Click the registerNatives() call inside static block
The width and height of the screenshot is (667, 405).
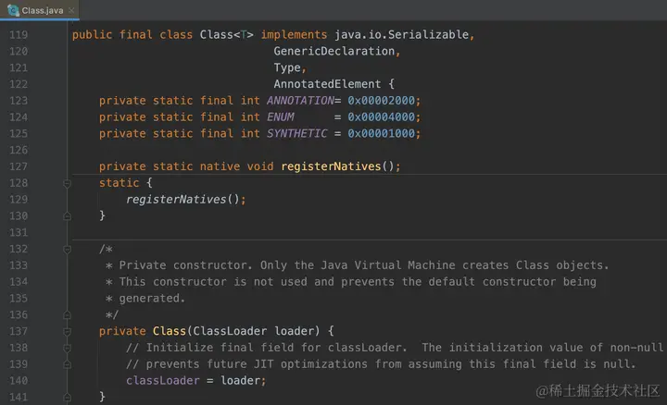tap(182, 200)
